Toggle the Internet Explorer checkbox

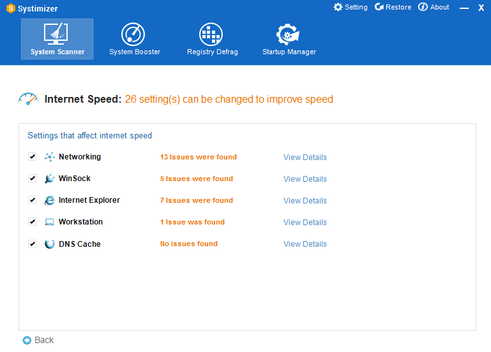(33, 200)
